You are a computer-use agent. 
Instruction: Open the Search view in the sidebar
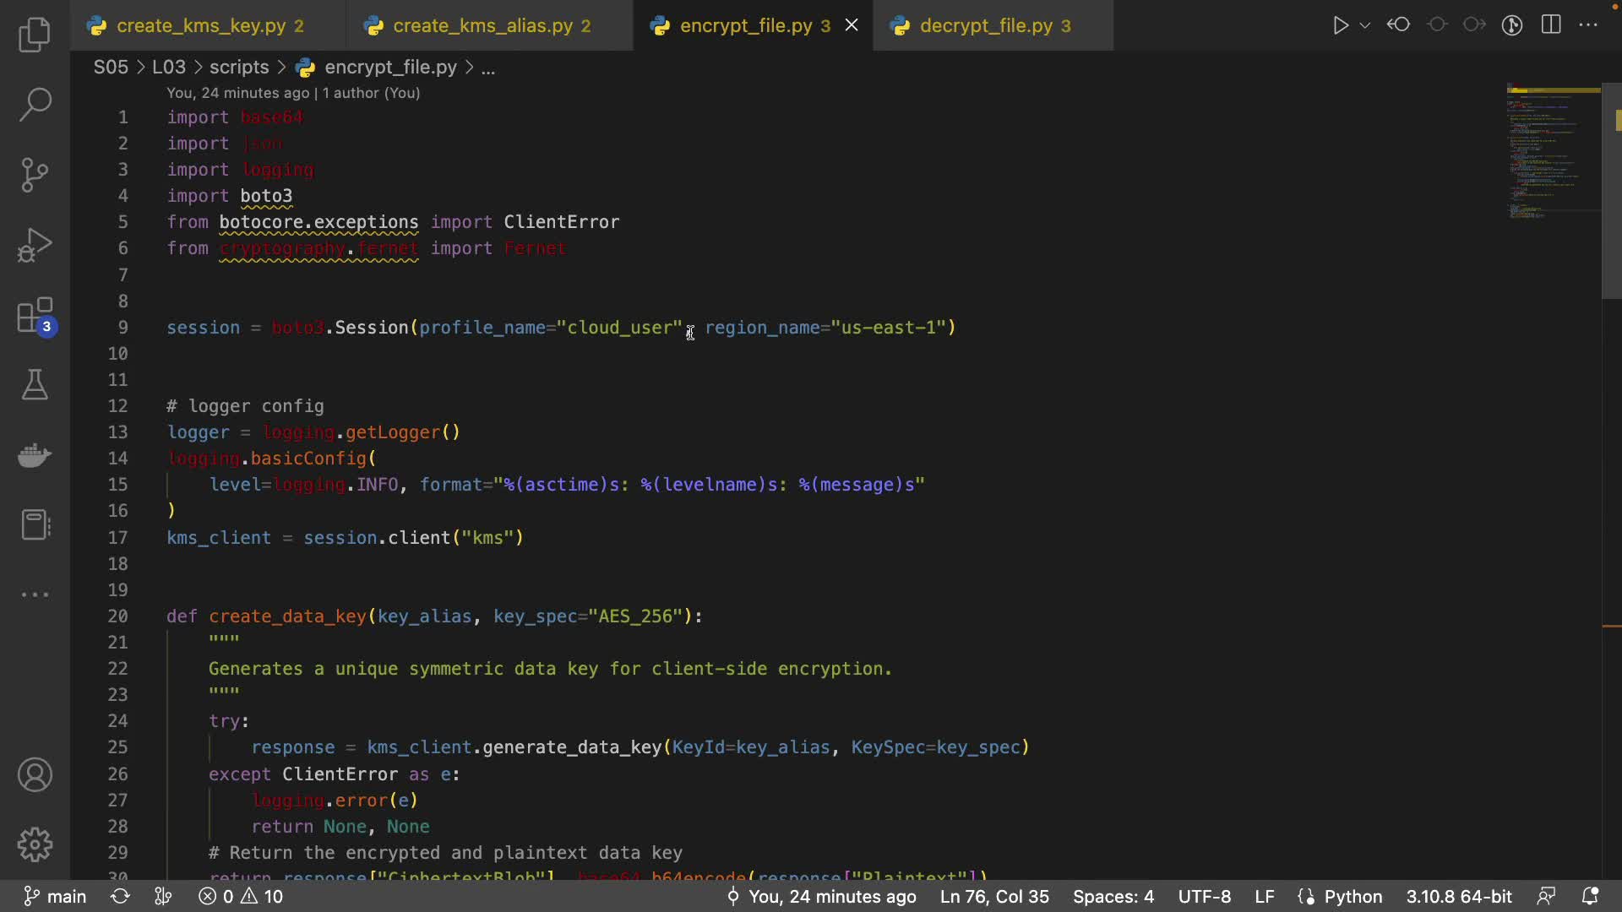point(35,105)
